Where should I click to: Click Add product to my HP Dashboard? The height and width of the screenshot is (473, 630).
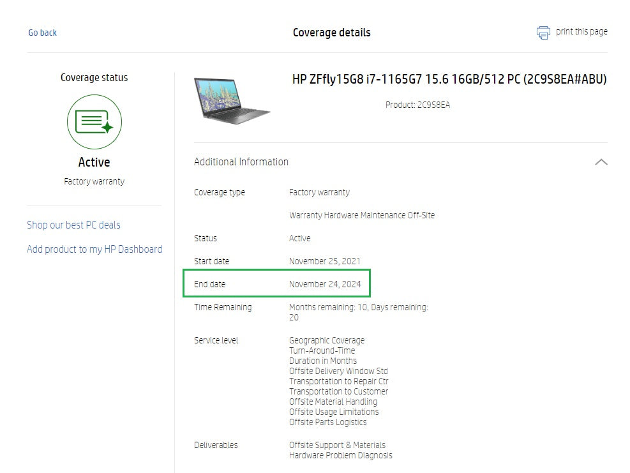click(x=94, y=249)
